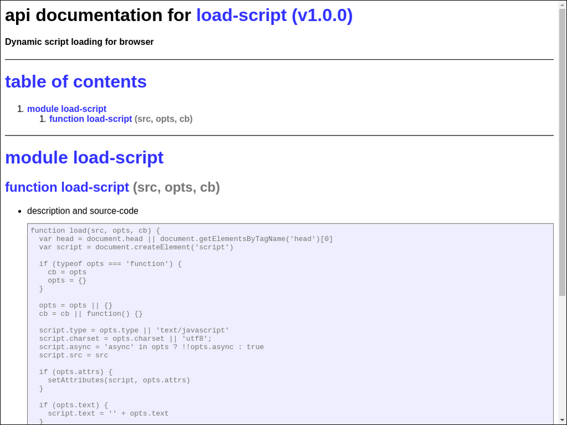Click the 'script.type = opts.type' code line
Viewport: 567px width, 425px height.
click(x=133, y=330)
